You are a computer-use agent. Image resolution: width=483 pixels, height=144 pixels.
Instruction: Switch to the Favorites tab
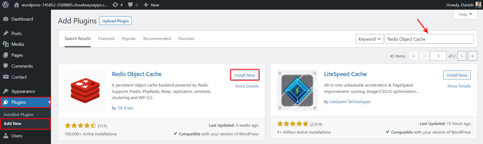186,39
